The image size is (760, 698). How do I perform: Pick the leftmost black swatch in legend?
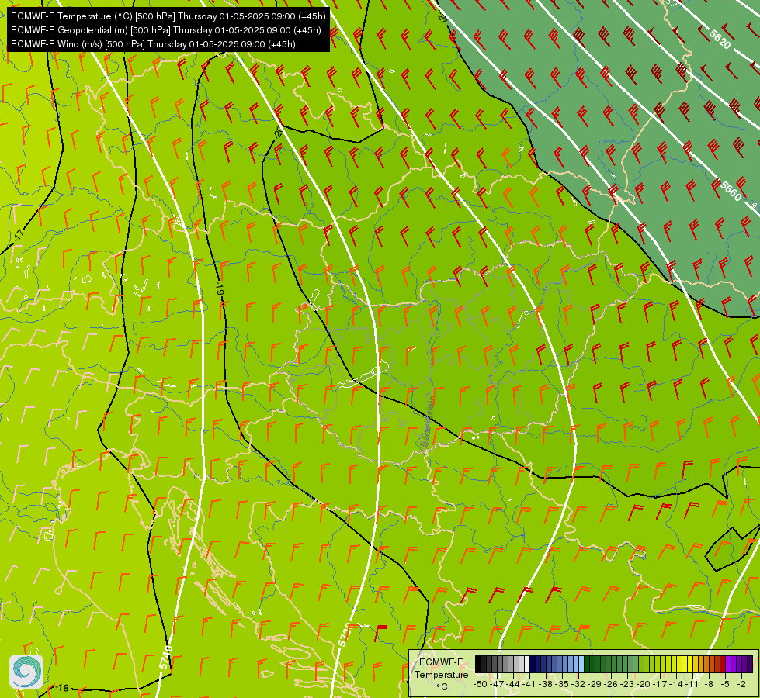[478, 664]
